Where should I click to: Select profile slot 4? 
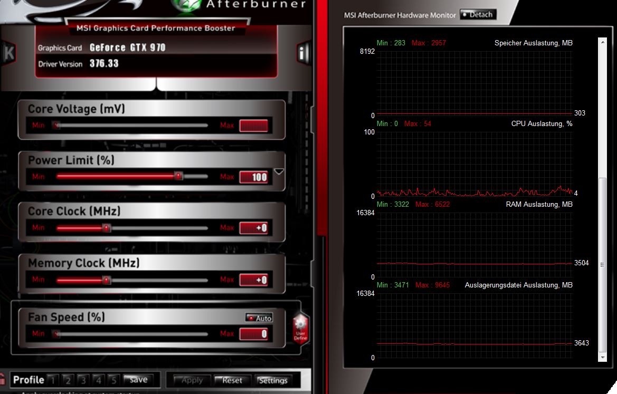tap(98, 380)
